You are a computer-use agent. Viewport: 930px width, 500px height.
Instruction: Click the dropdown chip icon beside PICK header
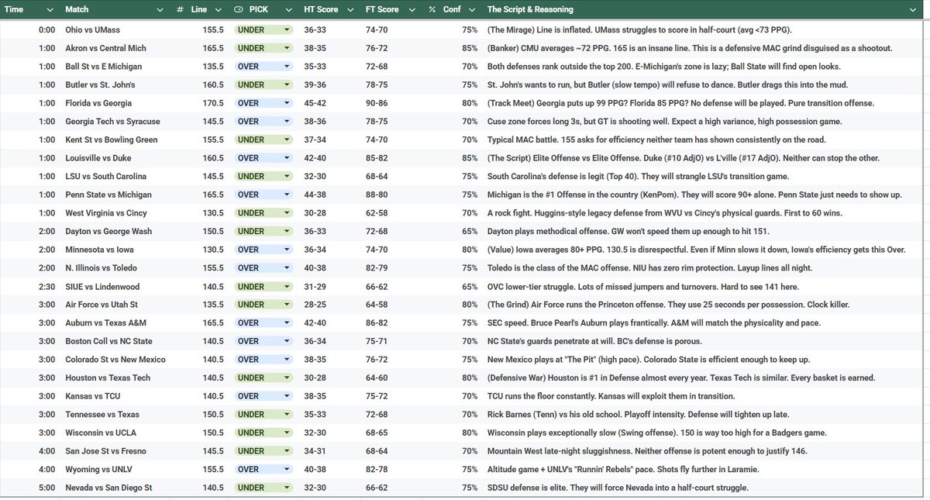(238, 9)
